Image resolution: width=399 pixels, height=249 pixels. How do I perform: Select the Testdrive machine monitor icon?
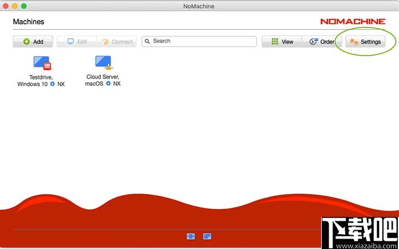(x=42, y=63)
